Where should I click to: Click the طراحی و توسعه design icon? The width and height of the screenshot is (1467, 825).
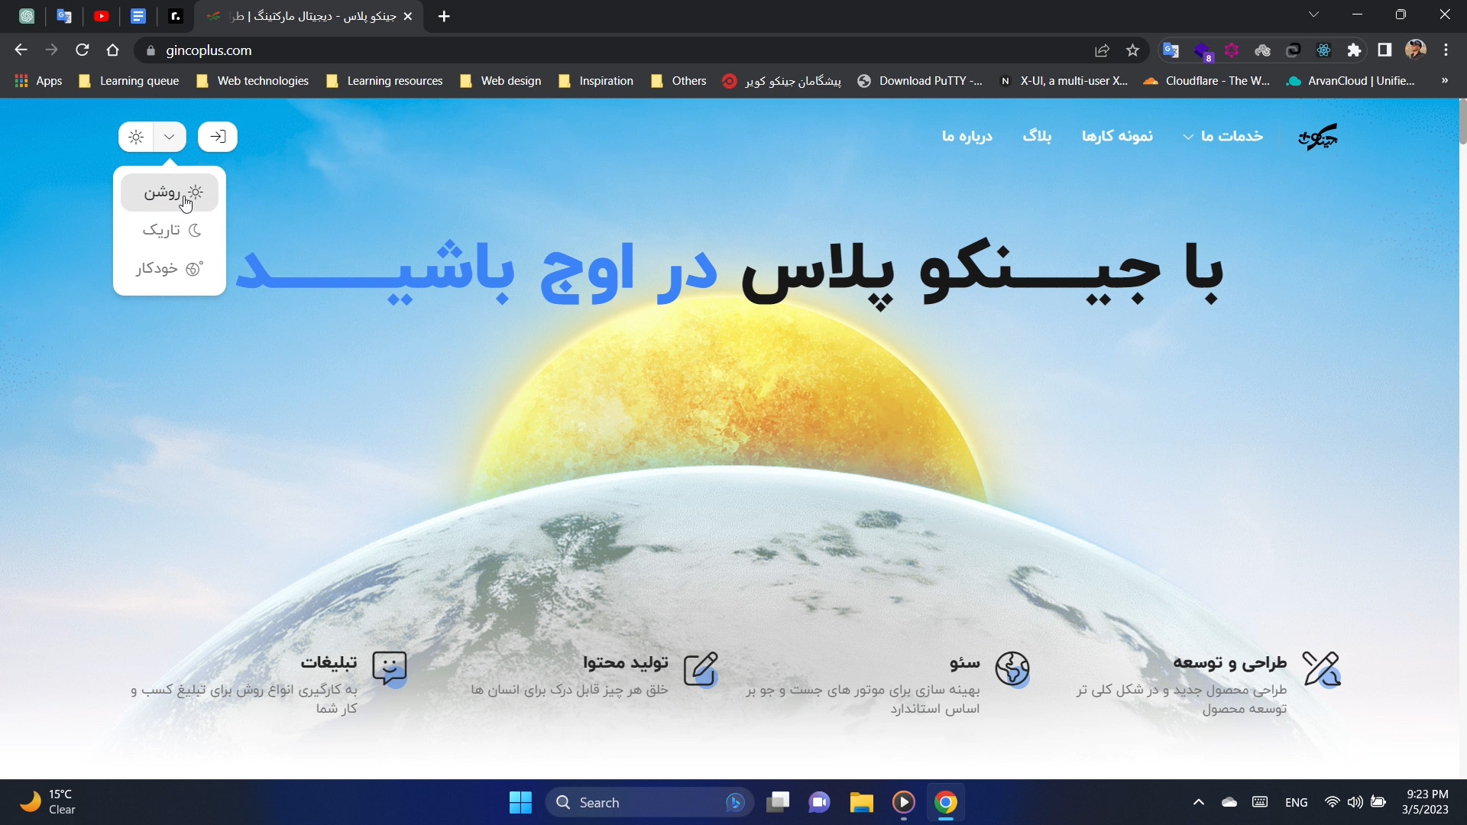click(1321, 669)
